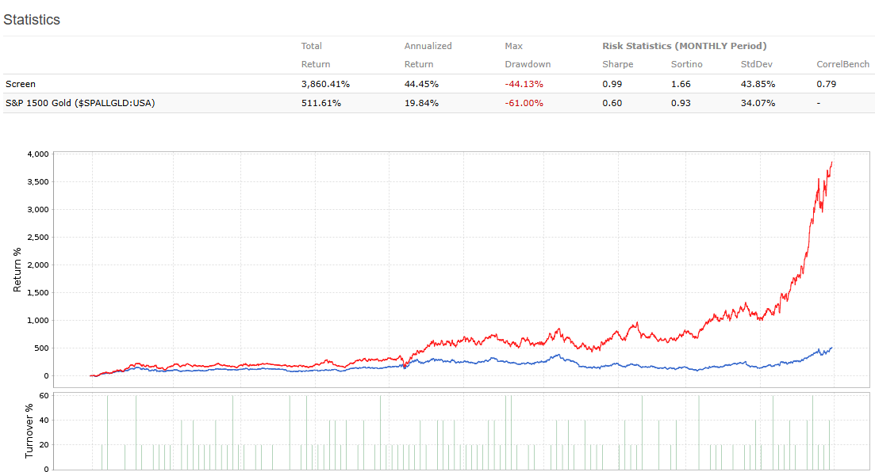875x472 pixels.
Task: Select the 3,860.41% total return value
Action: tap(326, 83)
